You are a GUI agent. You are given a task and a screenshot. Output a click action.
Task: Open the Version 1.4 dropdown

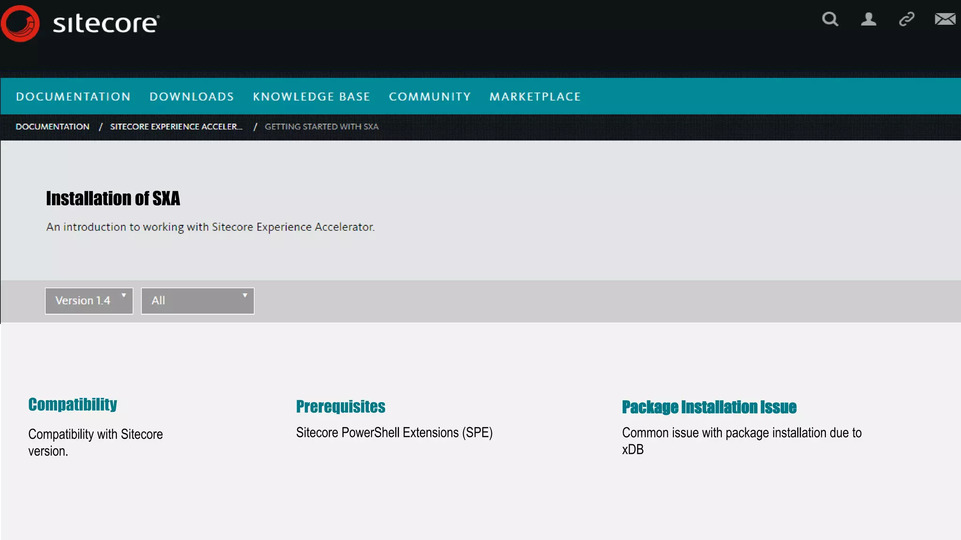pyautogui.click(x=89, y=301)
